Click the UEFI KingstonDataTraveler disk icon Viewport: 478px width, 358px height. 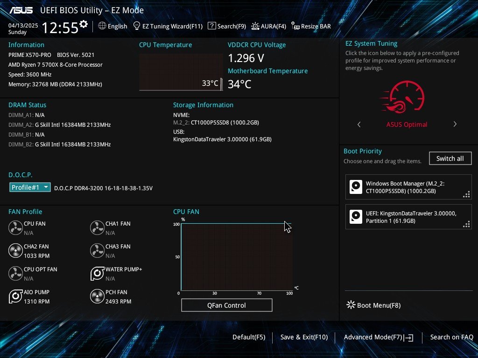tap(356, 217)
